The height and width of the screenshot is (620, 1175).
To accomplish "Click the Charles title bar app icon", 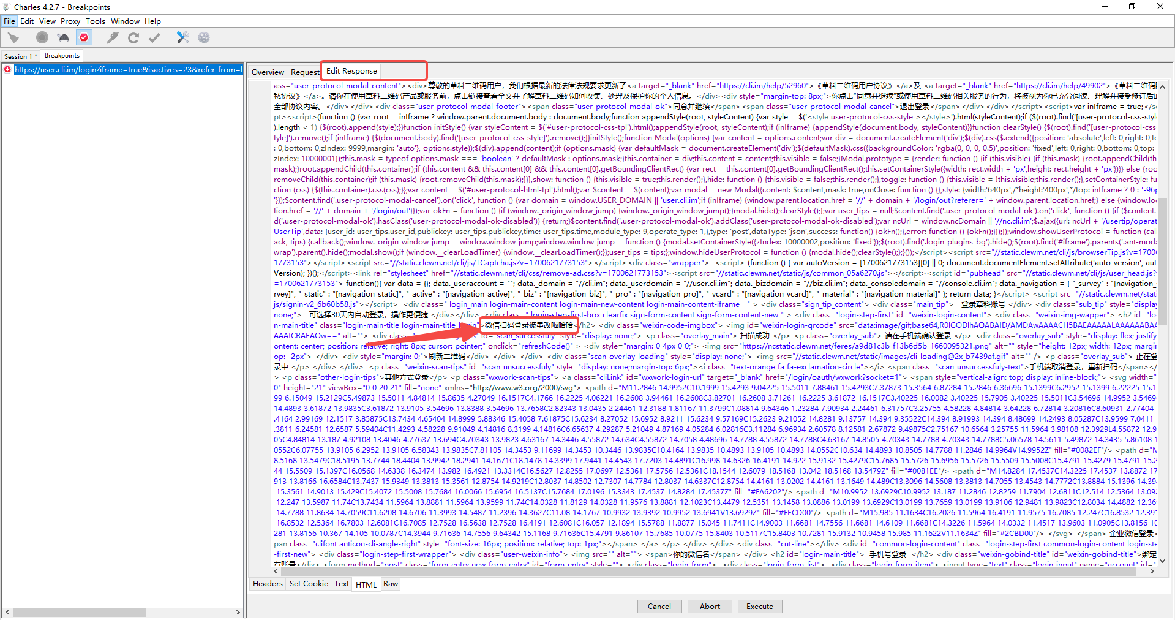I will (x=6, y=7).
